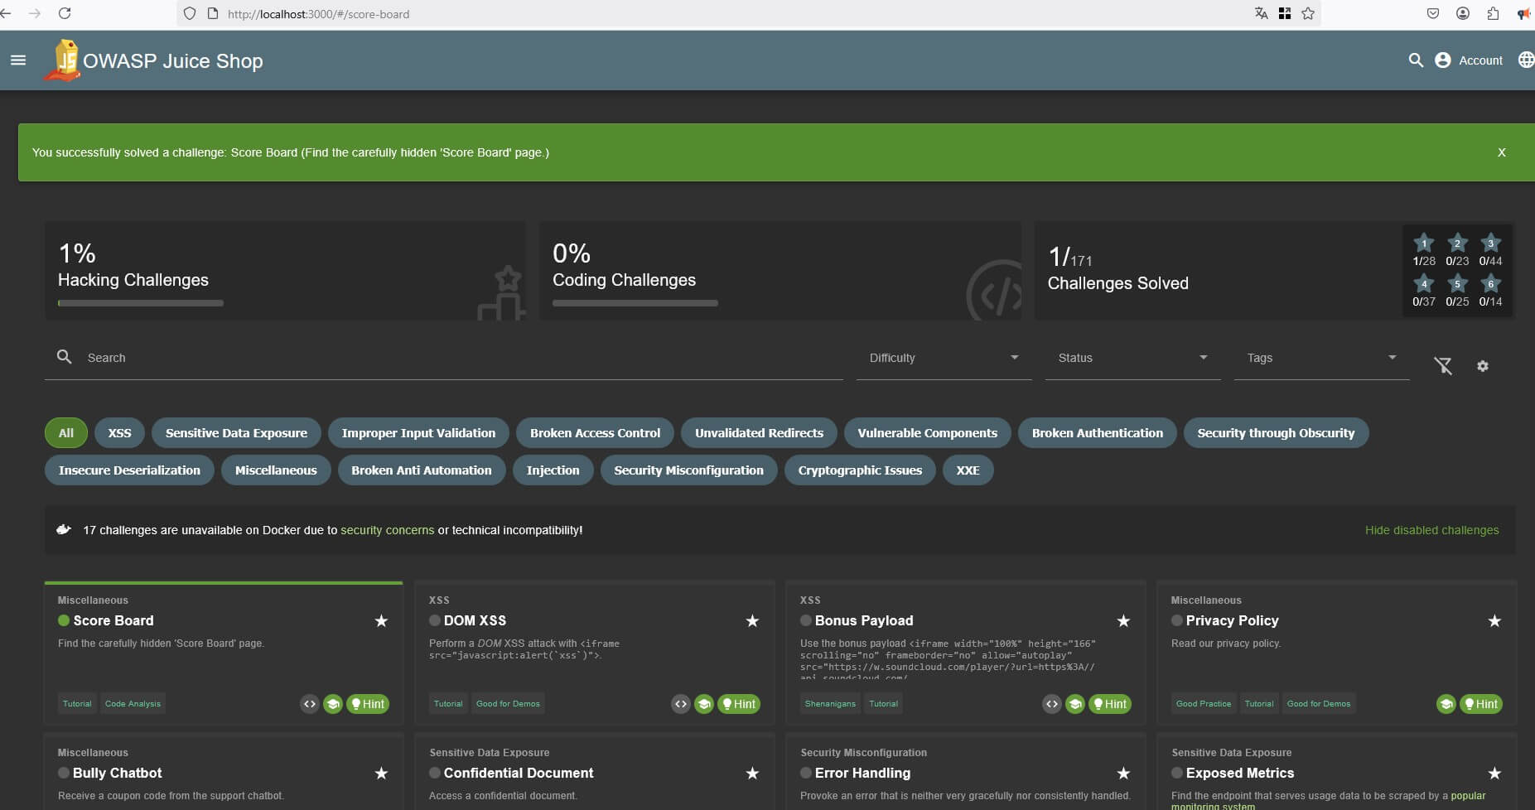The width and height of the screenshot is (1535, 810).
Task: Click Hide disabled challenges
Action: pyautogui.click(x=1431, y=530)
